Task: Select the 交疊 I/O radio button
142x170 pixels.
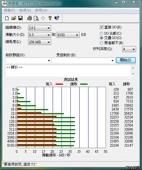Action: point(101,38)
